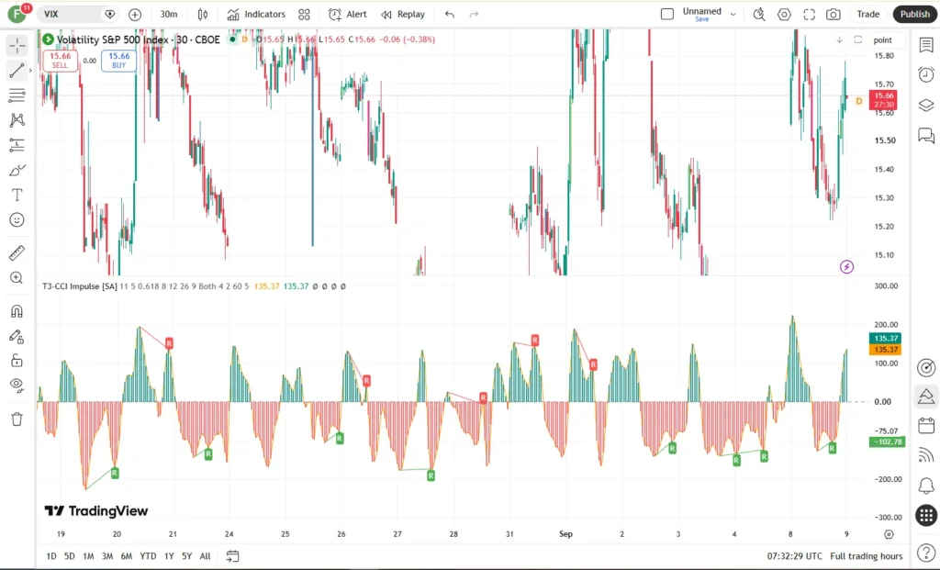This screenshot has width=940, height=570.
Task: Open the Alert creation menu
Action: [348, 15]
